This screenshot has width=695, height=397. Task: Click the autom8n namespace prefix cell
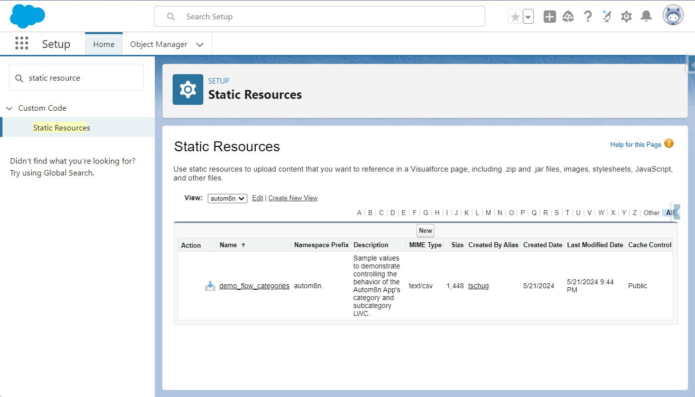[308, 286]
